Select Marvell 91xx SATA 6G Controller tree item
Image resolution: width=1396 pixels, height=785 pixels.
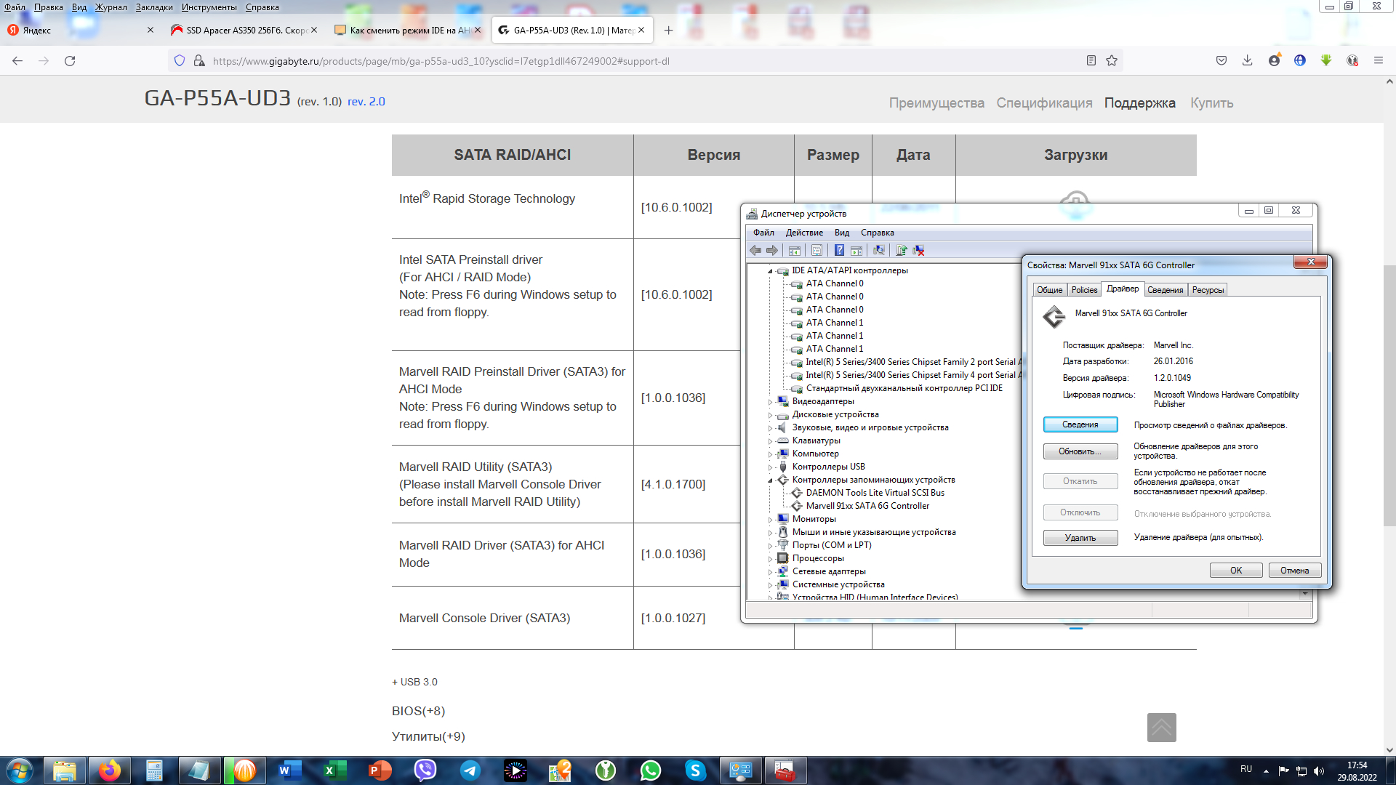coord(867,506)
